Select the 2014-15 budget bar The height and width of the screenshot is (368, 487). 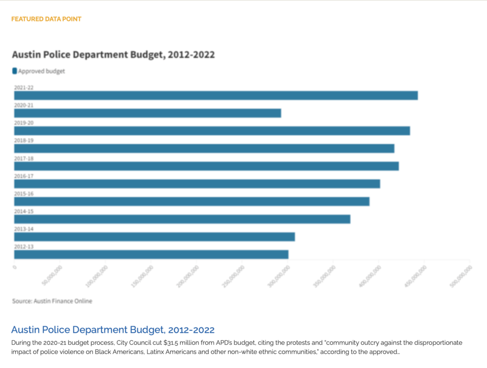[x=182, y=219]
